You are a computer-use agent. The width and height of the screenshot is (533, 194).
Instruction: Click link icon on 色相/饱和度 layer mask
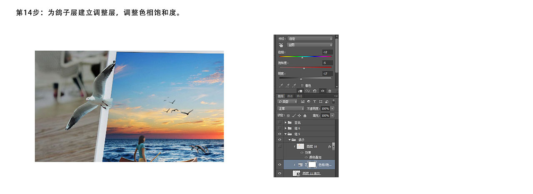(306, 165)
